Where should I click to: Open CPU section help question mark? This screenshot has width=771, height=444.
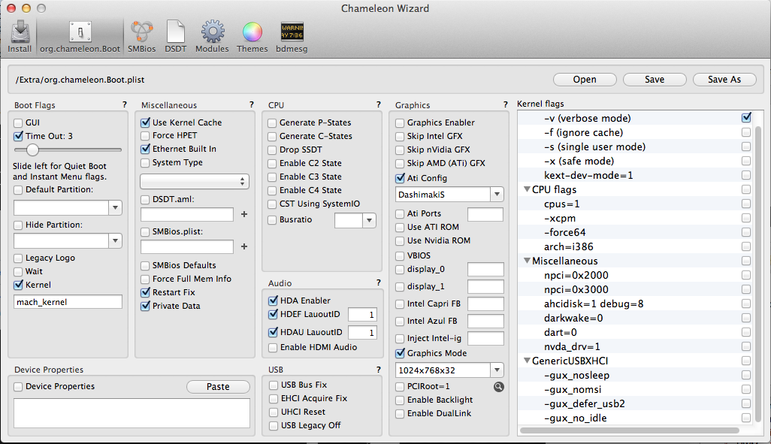point(378,104)
